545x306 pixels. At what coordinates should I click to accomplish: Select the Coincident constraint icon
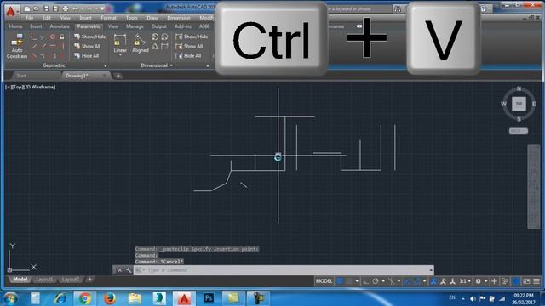point(33,37)
